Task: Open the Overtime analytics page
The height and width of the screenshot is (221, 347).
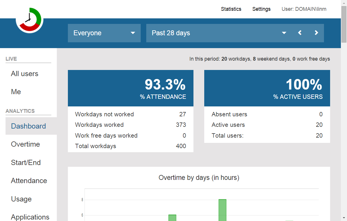Action: [x=25, y=144]
